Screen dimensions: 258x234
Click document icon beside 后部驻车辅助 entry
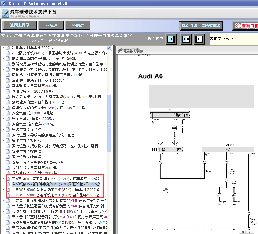click(x=8, y=80)
